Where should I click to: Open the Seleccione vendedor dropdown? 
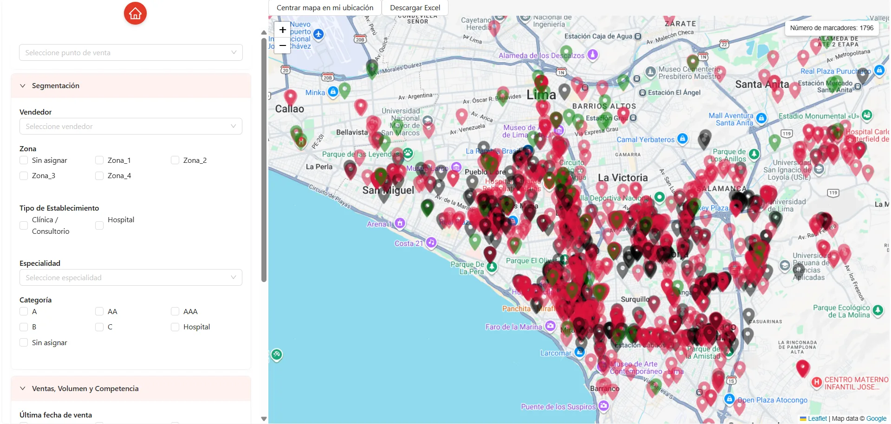point(131,126)
